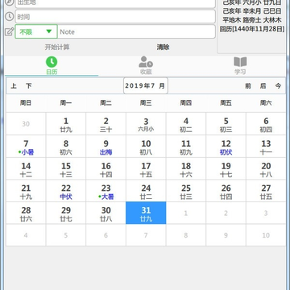
Task: Click 平地木 路旁土 大林木 text
Action: pos(252,20)
